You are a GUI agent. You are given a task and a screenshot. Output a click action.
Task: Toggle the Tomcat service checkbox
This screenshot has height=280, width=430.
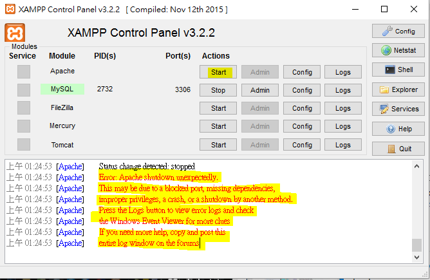(24, 145)
